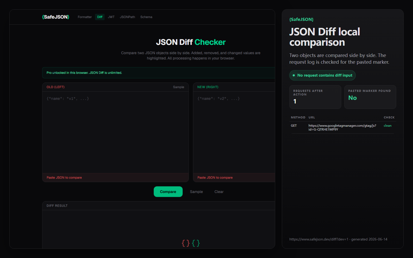
Task: Click the googletagmanager URL in request log
Action: (x=342, y=127)
